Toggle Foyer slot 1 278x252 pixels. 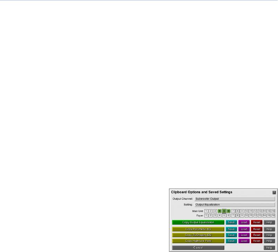pos(206,215)
